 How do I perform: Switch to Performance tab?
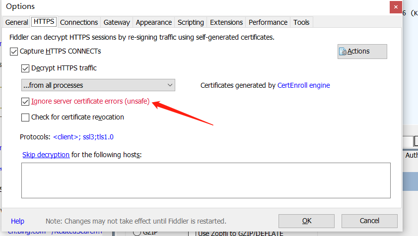point(268,22)
